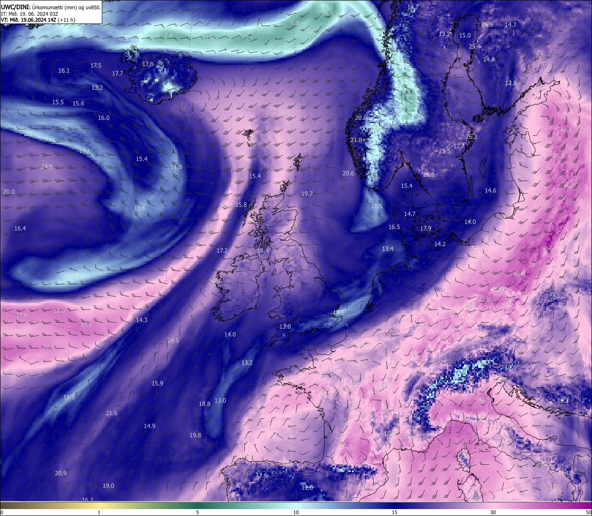Click the 17.8 value over Iceland

[148, 64]
